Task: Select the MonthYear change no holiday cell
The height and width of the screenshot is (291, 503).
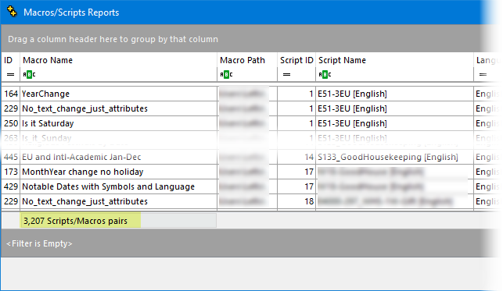Action: point(118,172)
